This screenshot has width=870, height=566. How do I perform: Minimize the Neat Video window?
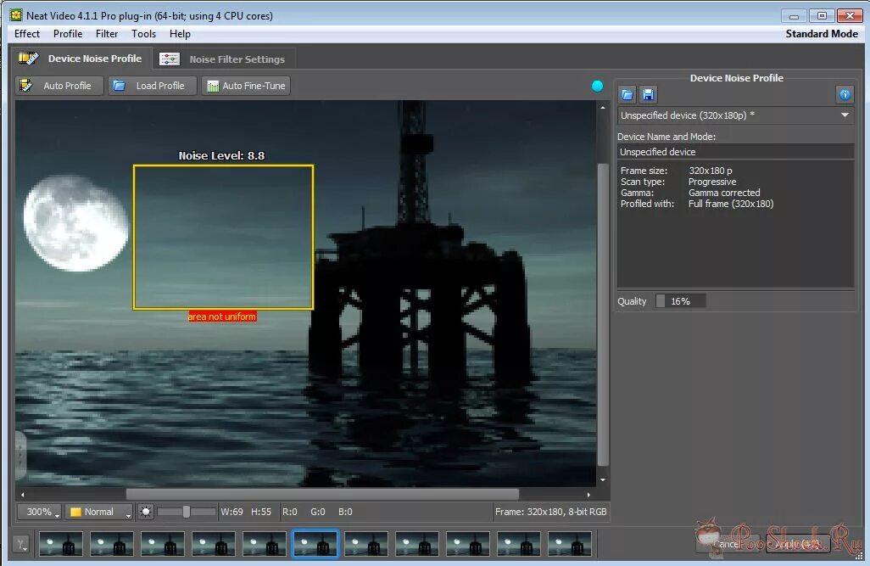pos(794,15)
